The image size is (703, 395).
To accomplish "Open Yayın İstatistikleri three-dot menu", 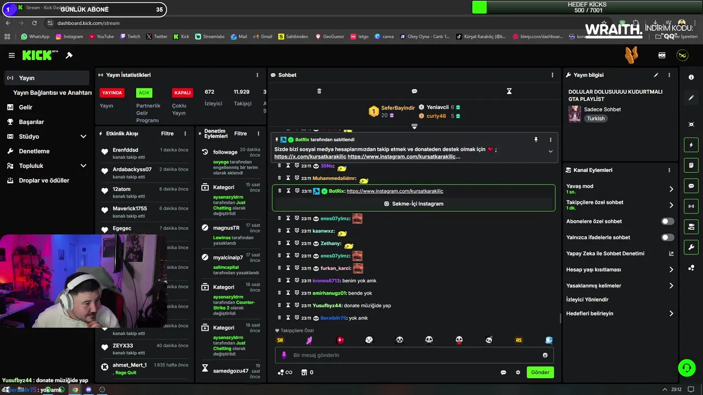I will 257,75.
